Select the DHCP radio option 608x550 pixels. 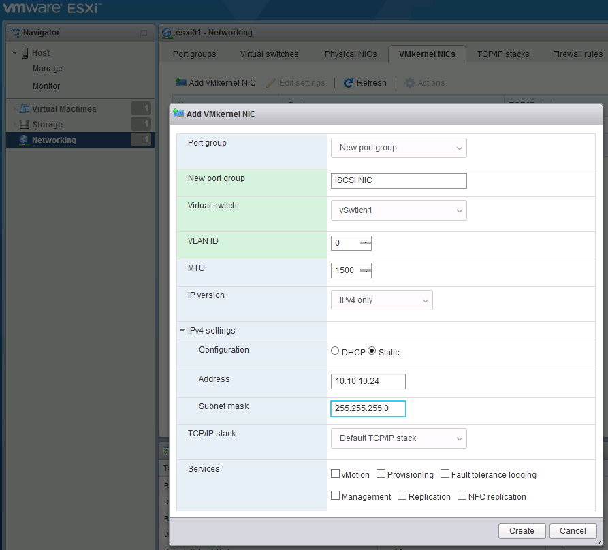(x=335, y=351)
